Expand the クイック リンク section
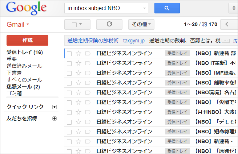Screen dimensions: 238x154 click(55, 107)
